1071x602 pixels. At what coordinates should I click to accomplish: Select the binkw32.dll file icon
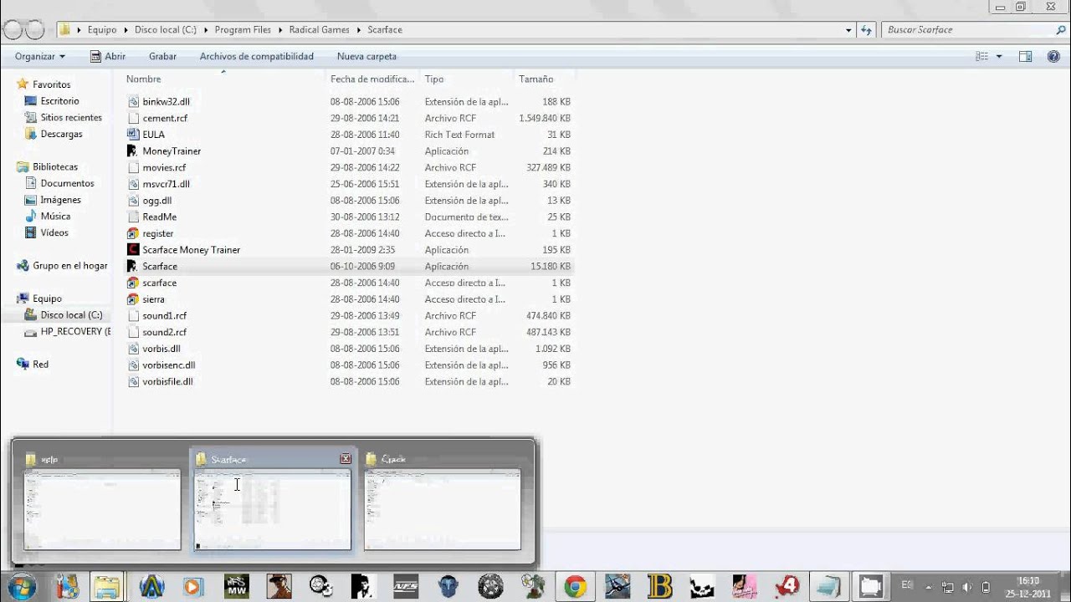(x=132, y=101)
